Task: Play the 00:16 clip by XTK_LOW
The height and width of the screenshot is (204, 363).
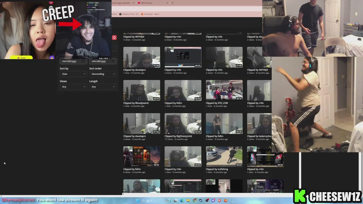Action: click(224, 90)
